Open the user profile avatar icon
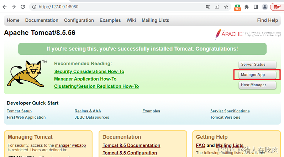The image size is (284, 157). tap(265, 7)
